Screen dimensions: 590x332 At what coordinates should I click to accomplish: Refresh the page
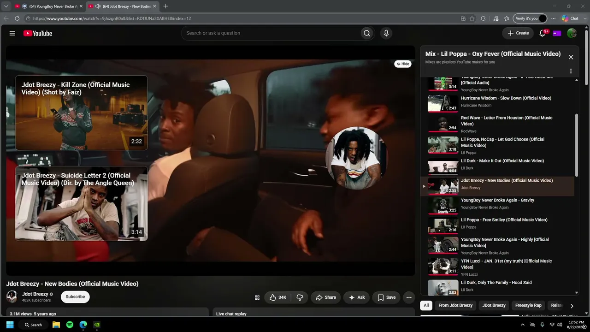coord(17,18)
